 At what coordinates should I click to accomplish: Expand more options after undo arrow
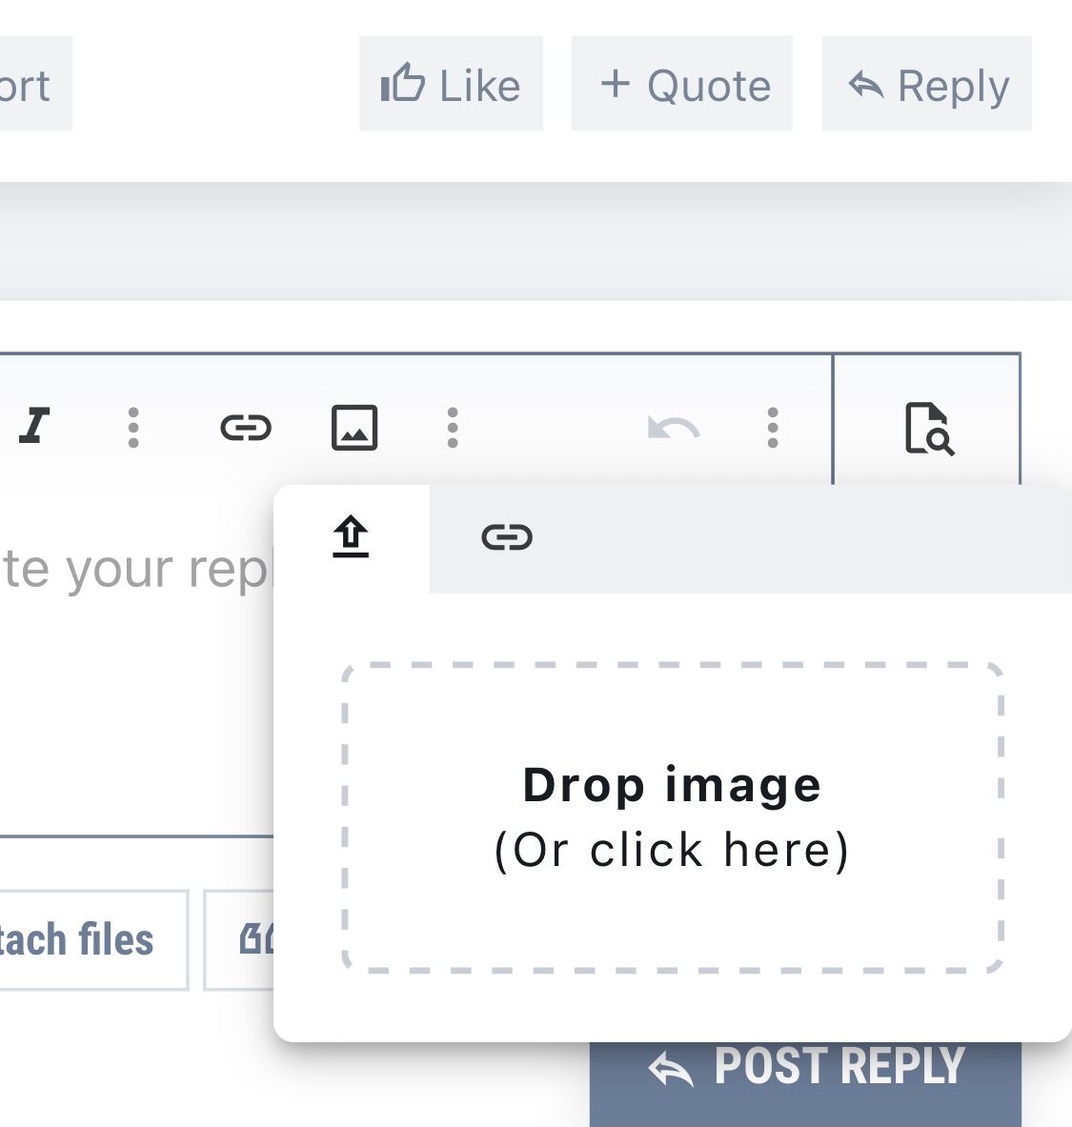[x=773, y=427]
